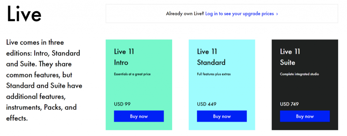The width and height of the screenshot is (347, 136).
Task: Click the paragraph describing the three editions
Action: tap(44, 80)
